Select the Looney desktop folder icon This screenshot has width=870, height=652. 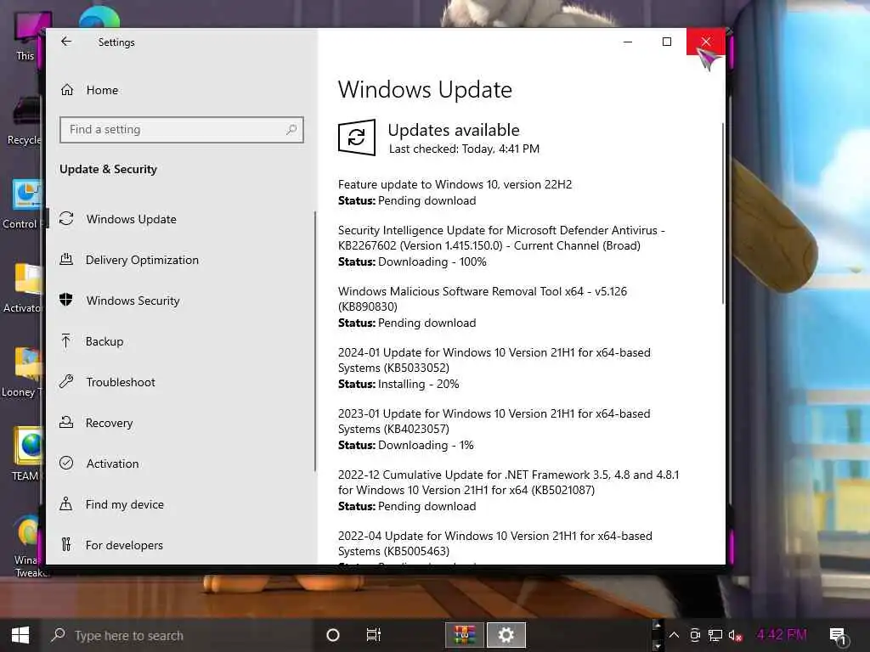point(22,373)
